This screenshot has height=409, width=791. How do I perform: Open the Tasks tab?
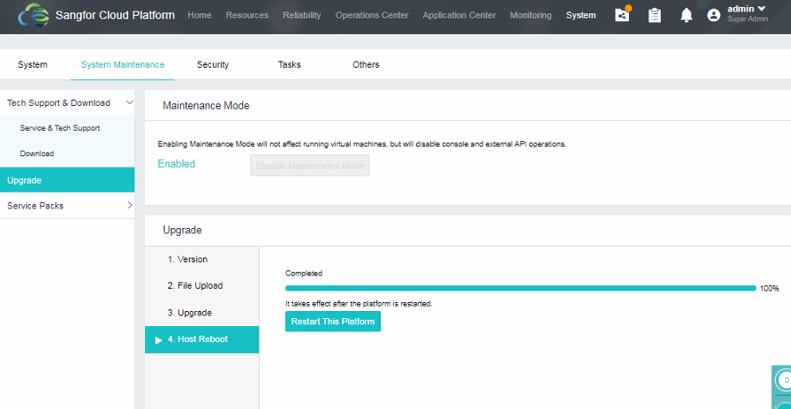[289, 64]
